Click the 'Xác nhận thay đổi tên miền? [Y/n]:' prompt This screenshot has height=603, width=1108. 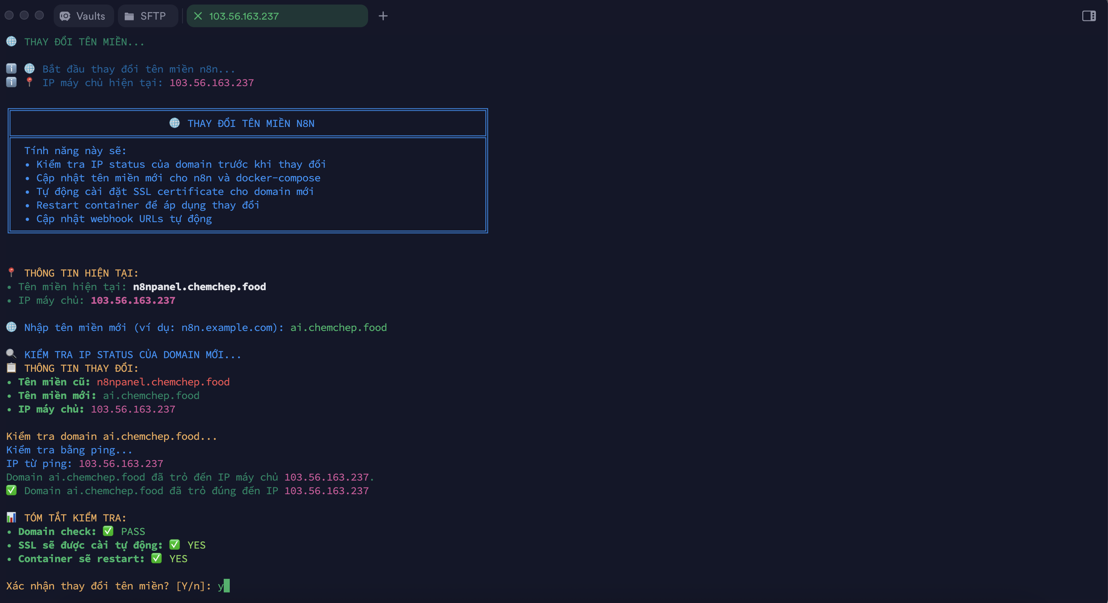108,586
